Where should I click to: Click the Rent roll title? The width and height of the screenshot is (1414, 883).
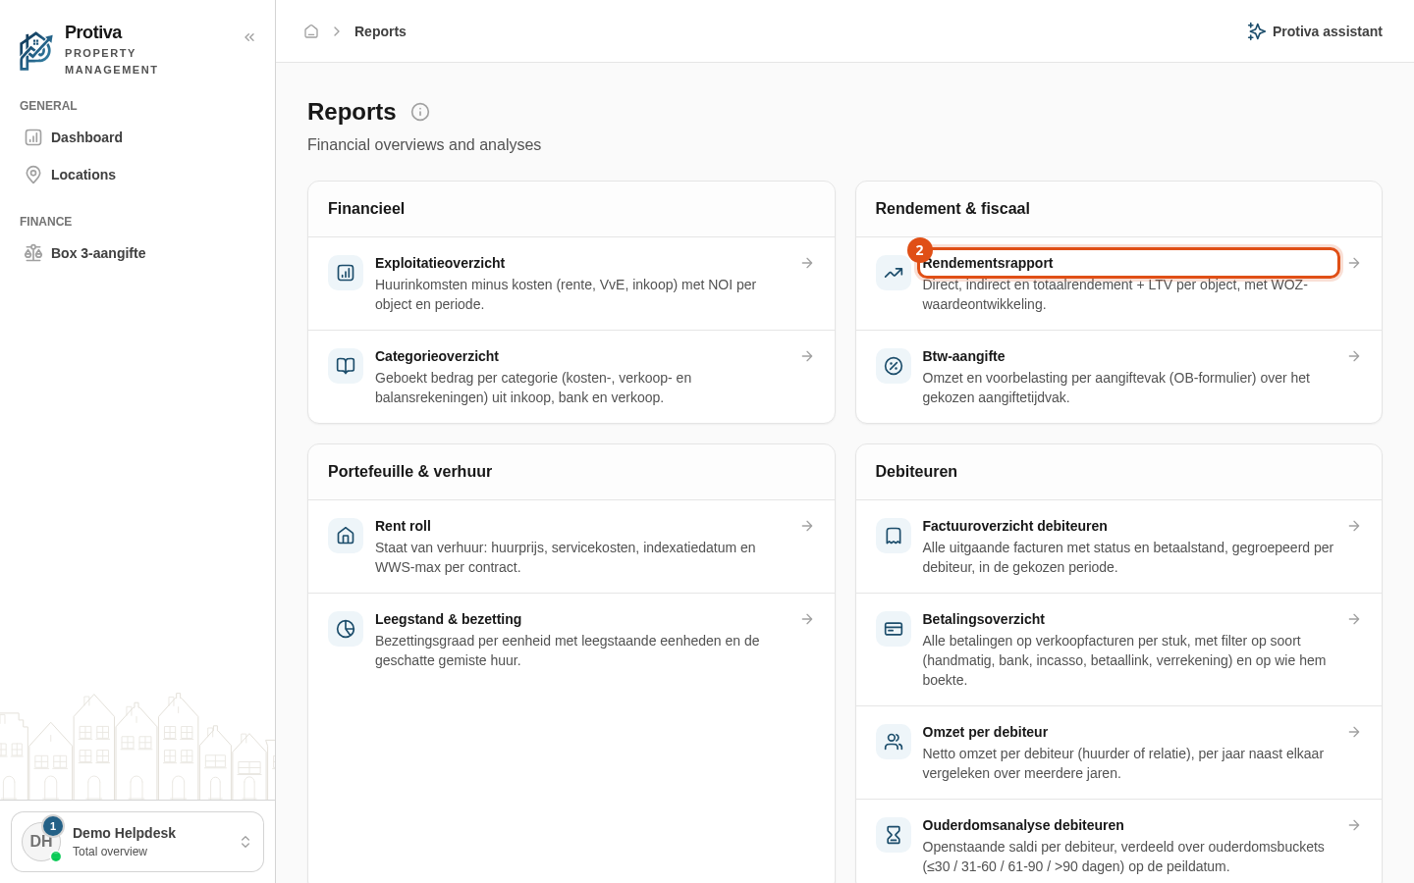point(403,526)
